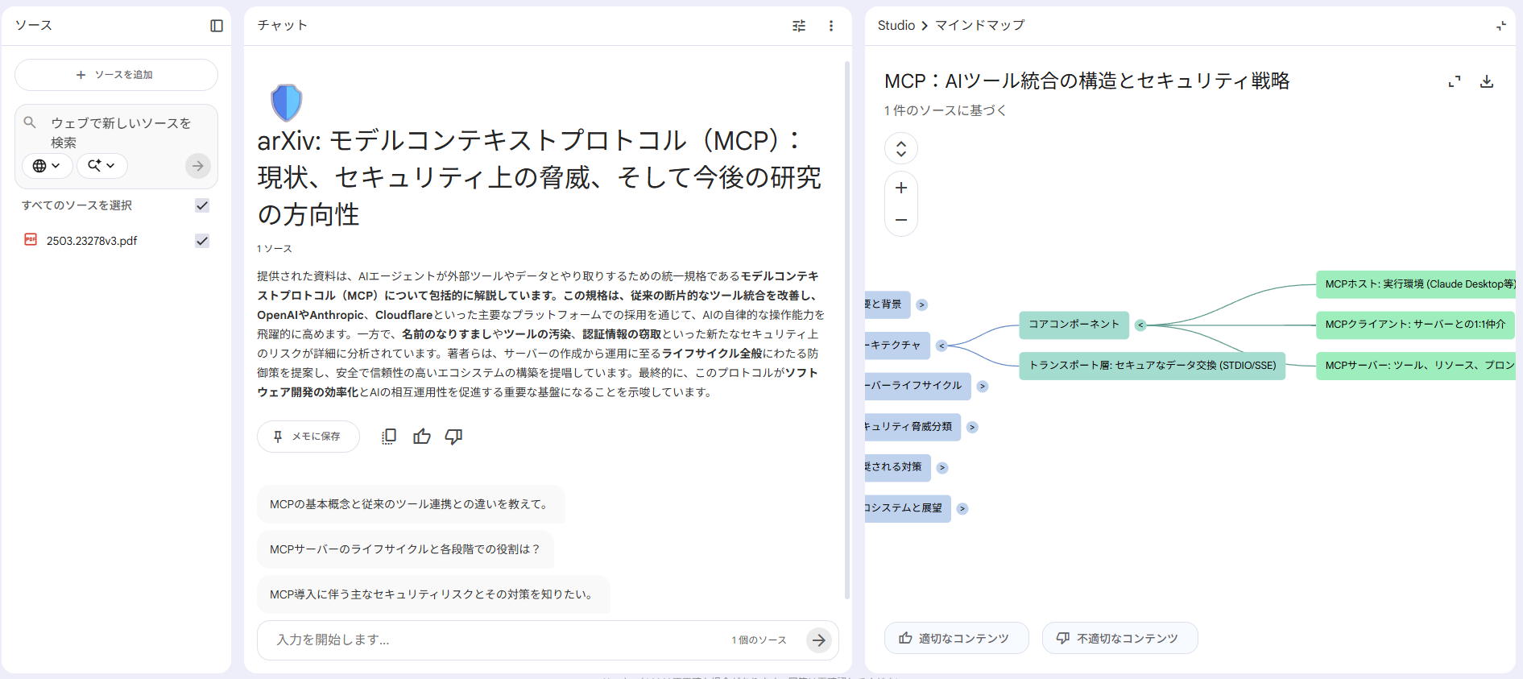Viewport: 1523px width, 679px height.
Task: Zoom in on the mind map
Action: [901, 188]
